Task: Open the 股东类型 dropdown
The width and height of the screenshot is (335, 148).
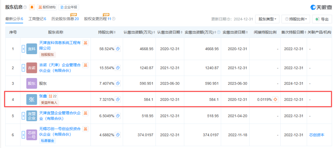Action: [x=267, y=19]
